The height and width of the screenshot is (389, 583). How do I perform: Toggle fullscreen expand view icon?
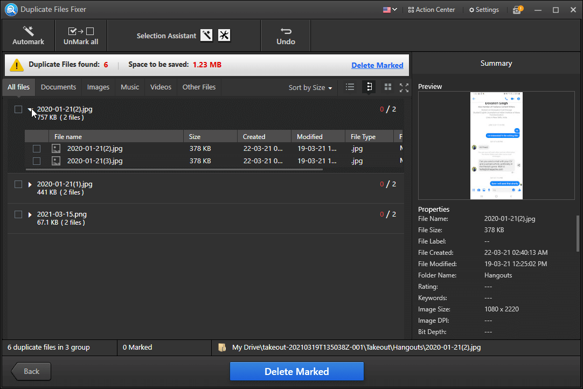click(x=404, y=87)
